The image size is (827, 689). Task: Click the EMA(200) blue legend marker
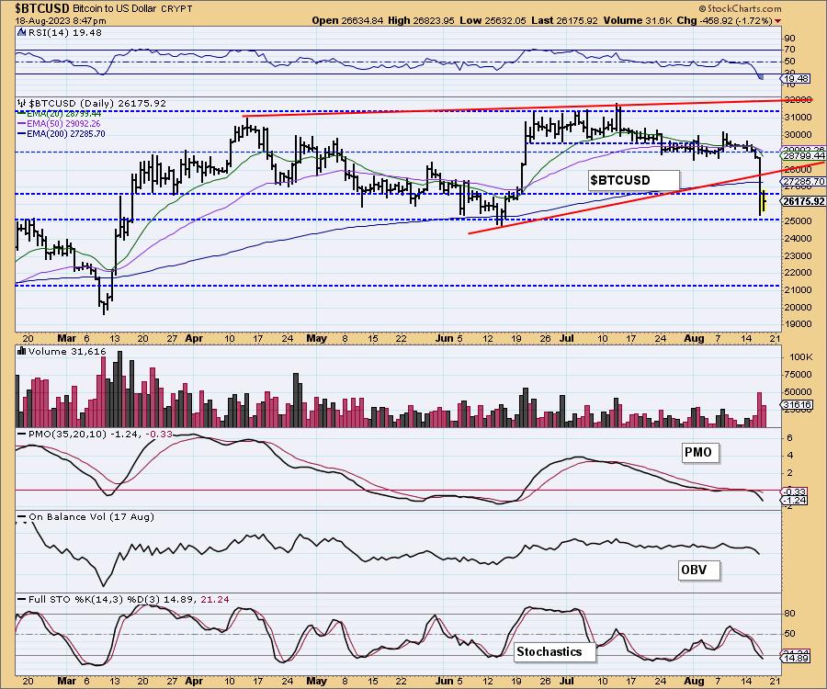[x=22, y=134]
